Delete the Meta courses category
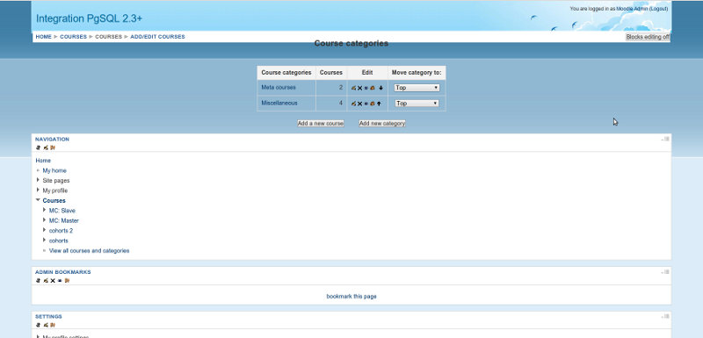The image size is (703, 338). (x=360, y=88)
